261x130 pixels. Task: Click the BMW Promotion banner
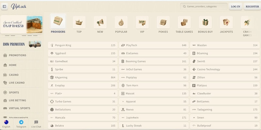[22, 44]
